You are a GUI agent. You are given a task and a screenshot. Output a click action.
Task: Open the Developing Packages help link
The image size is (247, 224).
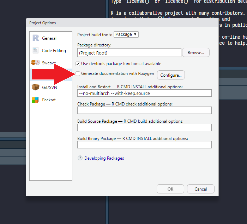(104, 158)
